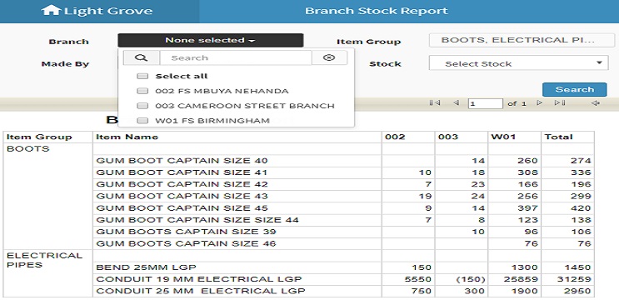Go to next report page icon

[x=539, y=103]
